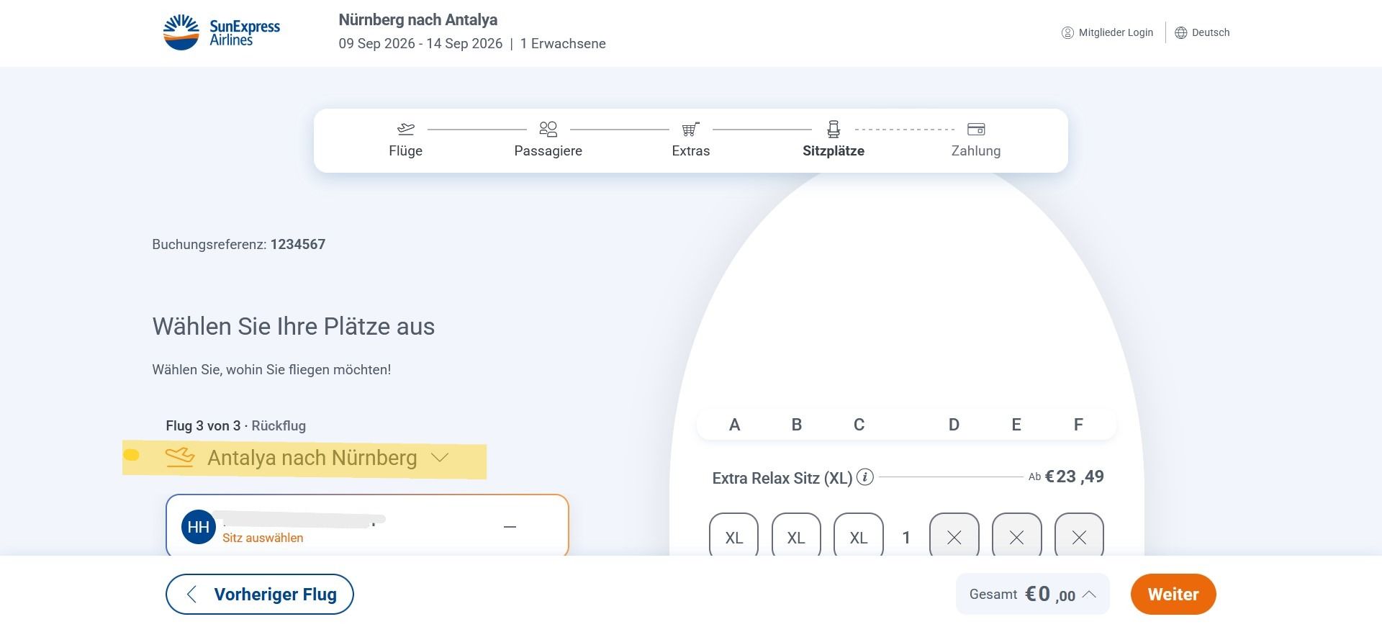Expand the Gesamt price summary chevron
1382x632 pixels.
point(1089,595)
